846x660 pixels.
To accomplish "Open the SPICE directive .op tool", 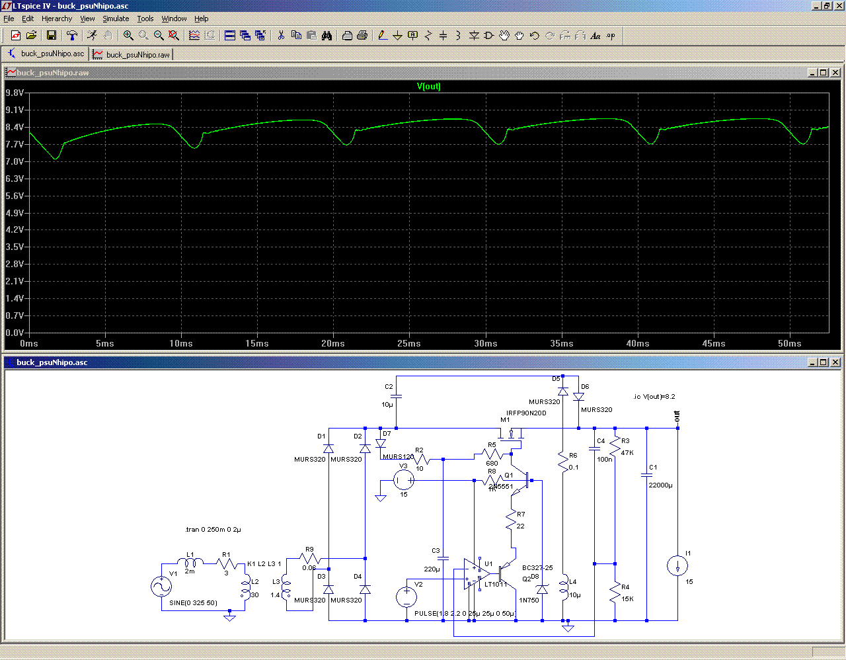I will (611, 36).
